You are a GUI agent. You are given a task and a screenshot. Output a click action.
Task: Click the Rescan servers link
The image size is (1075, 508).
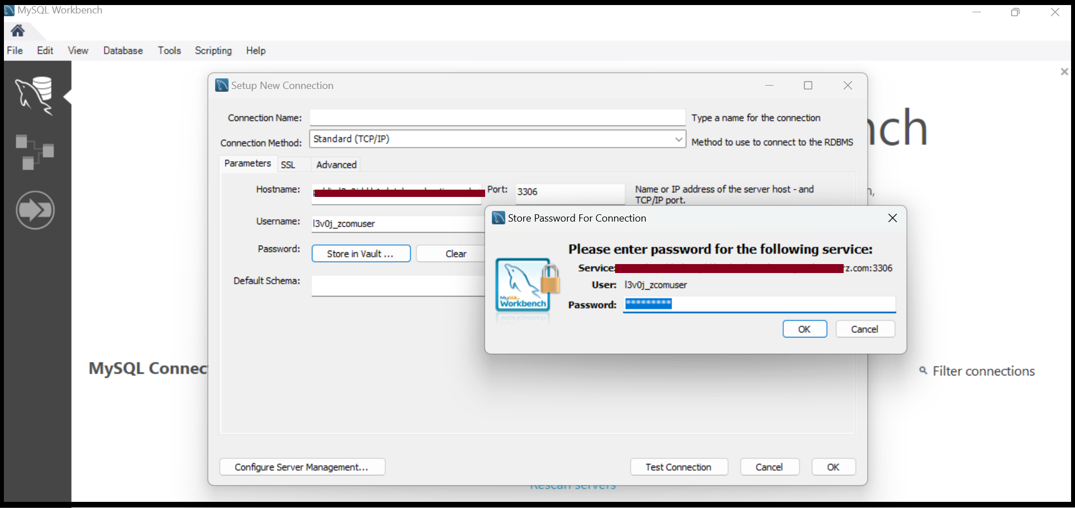573,487
